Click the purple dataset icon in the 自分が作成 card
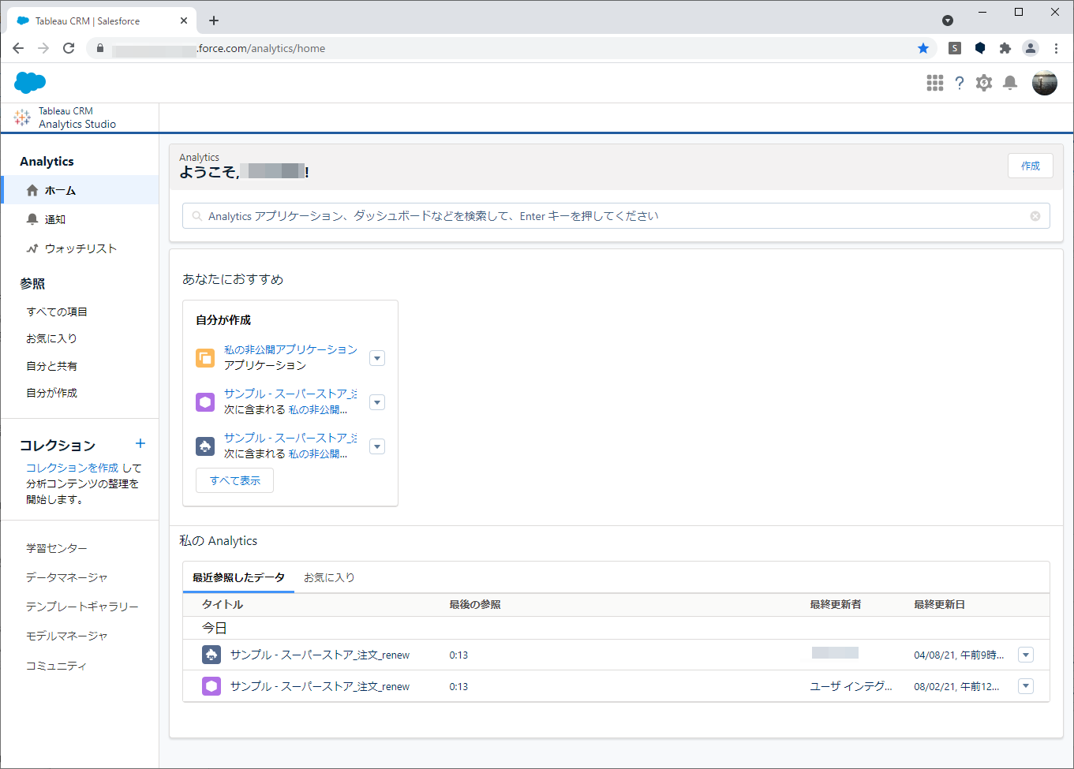 click(x=205, y=402)
